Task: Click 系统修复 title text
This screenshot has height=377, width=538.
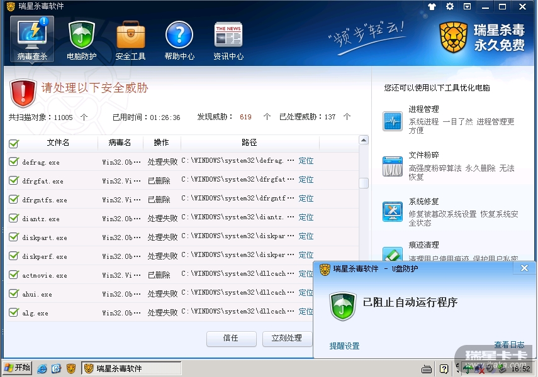Action: [423, 202]
